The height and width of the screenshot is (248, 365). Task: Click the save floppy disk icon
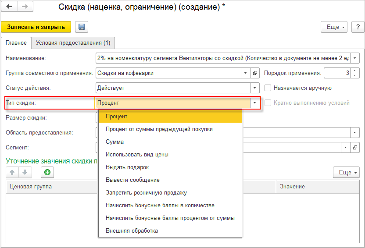tap(82, 27)
